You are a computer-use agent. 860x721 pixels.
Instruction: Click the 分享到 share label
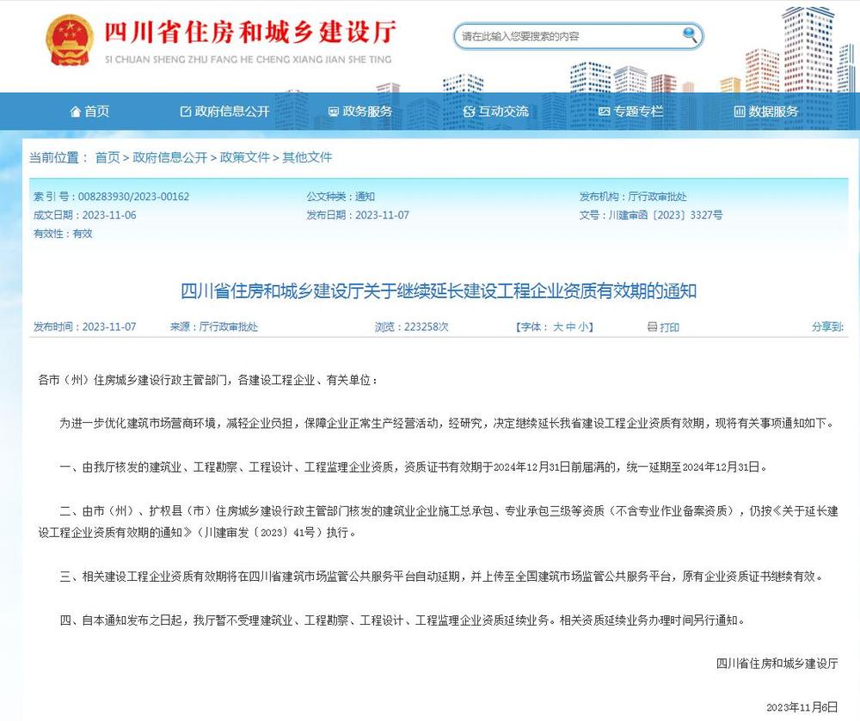pyautogui.click(x=827, y=327)
